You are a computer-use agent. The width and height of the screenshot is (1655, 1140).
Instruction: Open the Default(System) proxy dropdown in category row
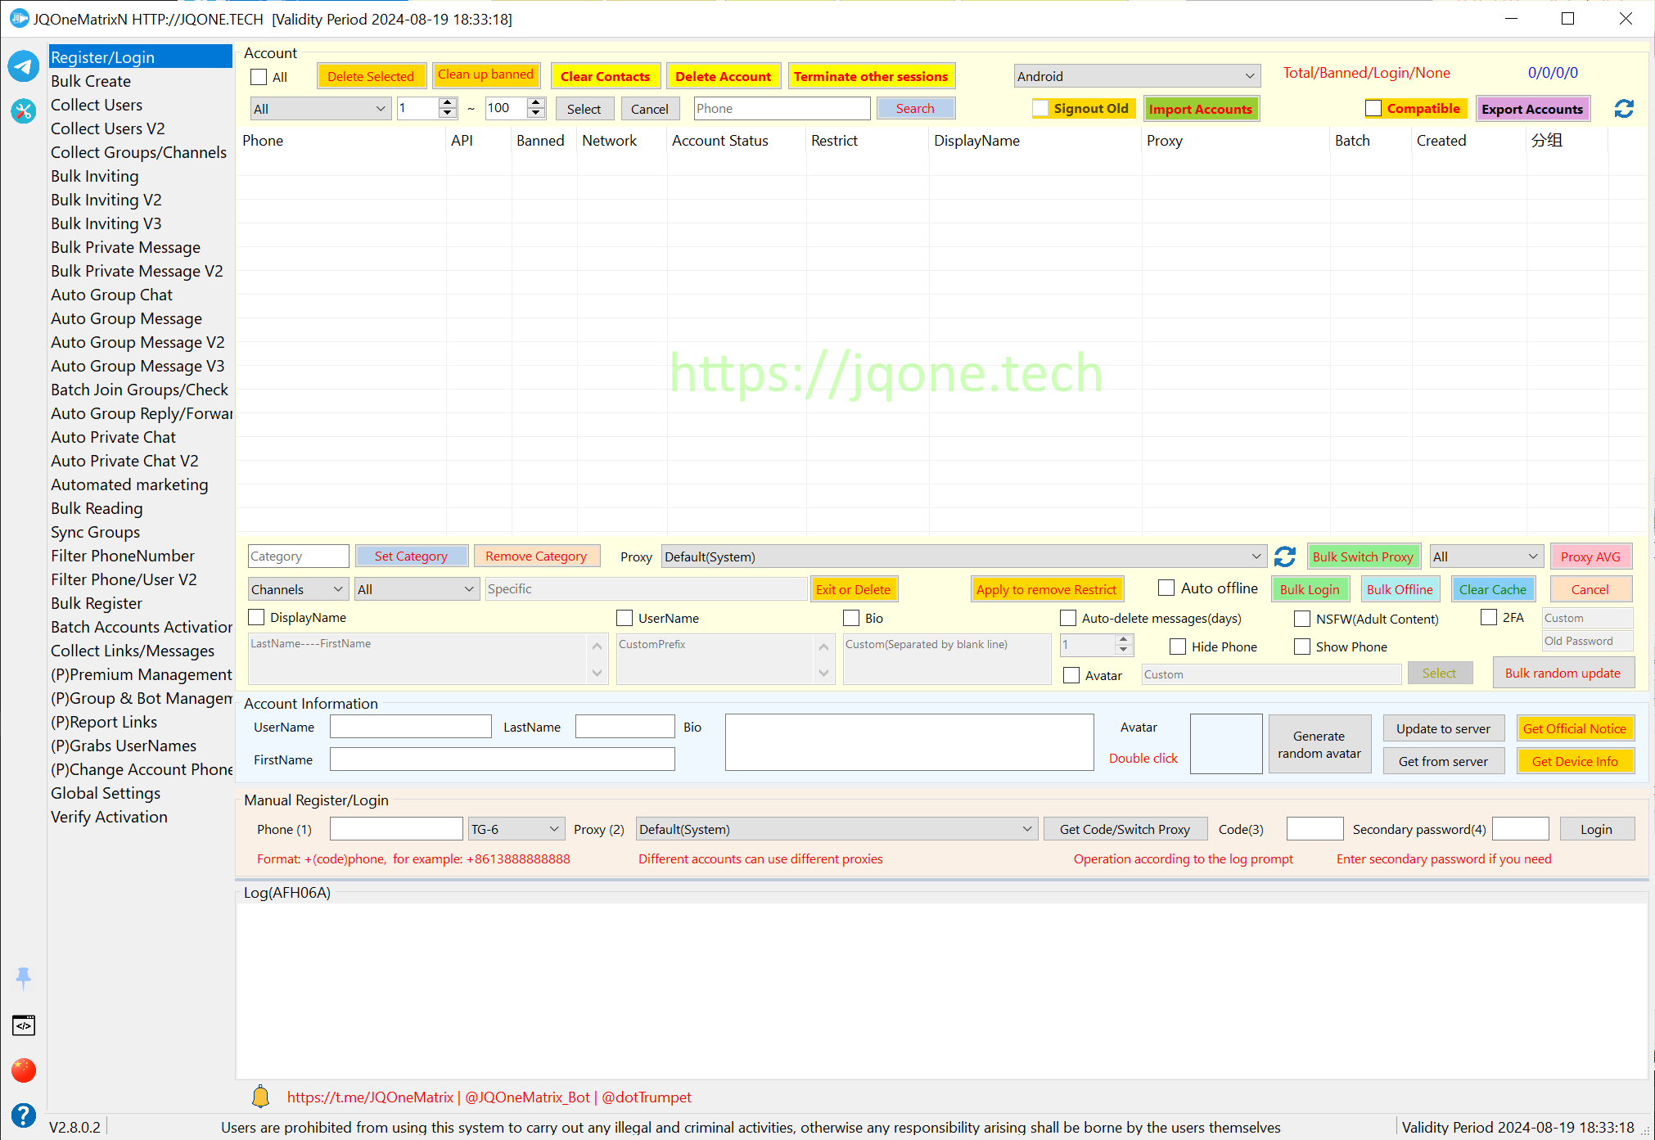click(964, 556)
